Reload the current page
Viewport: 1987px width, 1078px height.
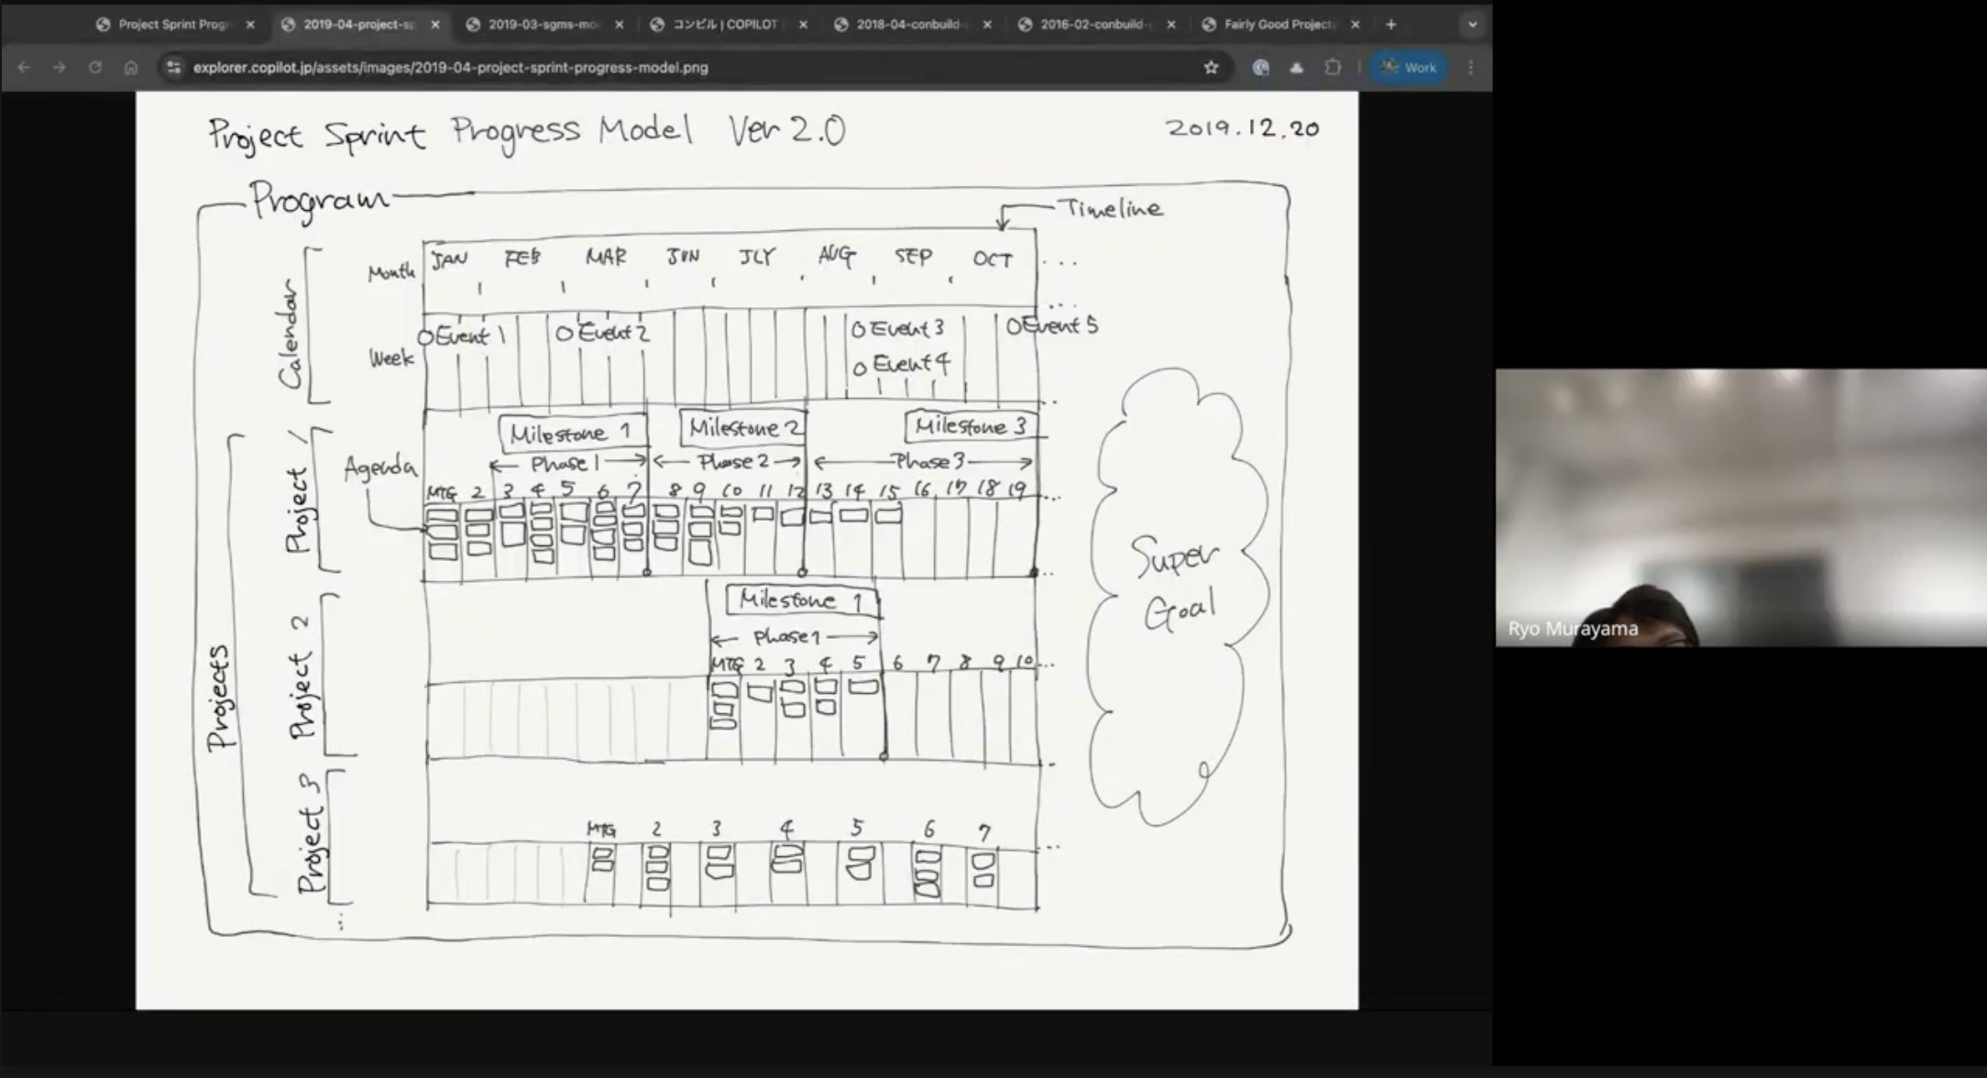click(95, 67)
